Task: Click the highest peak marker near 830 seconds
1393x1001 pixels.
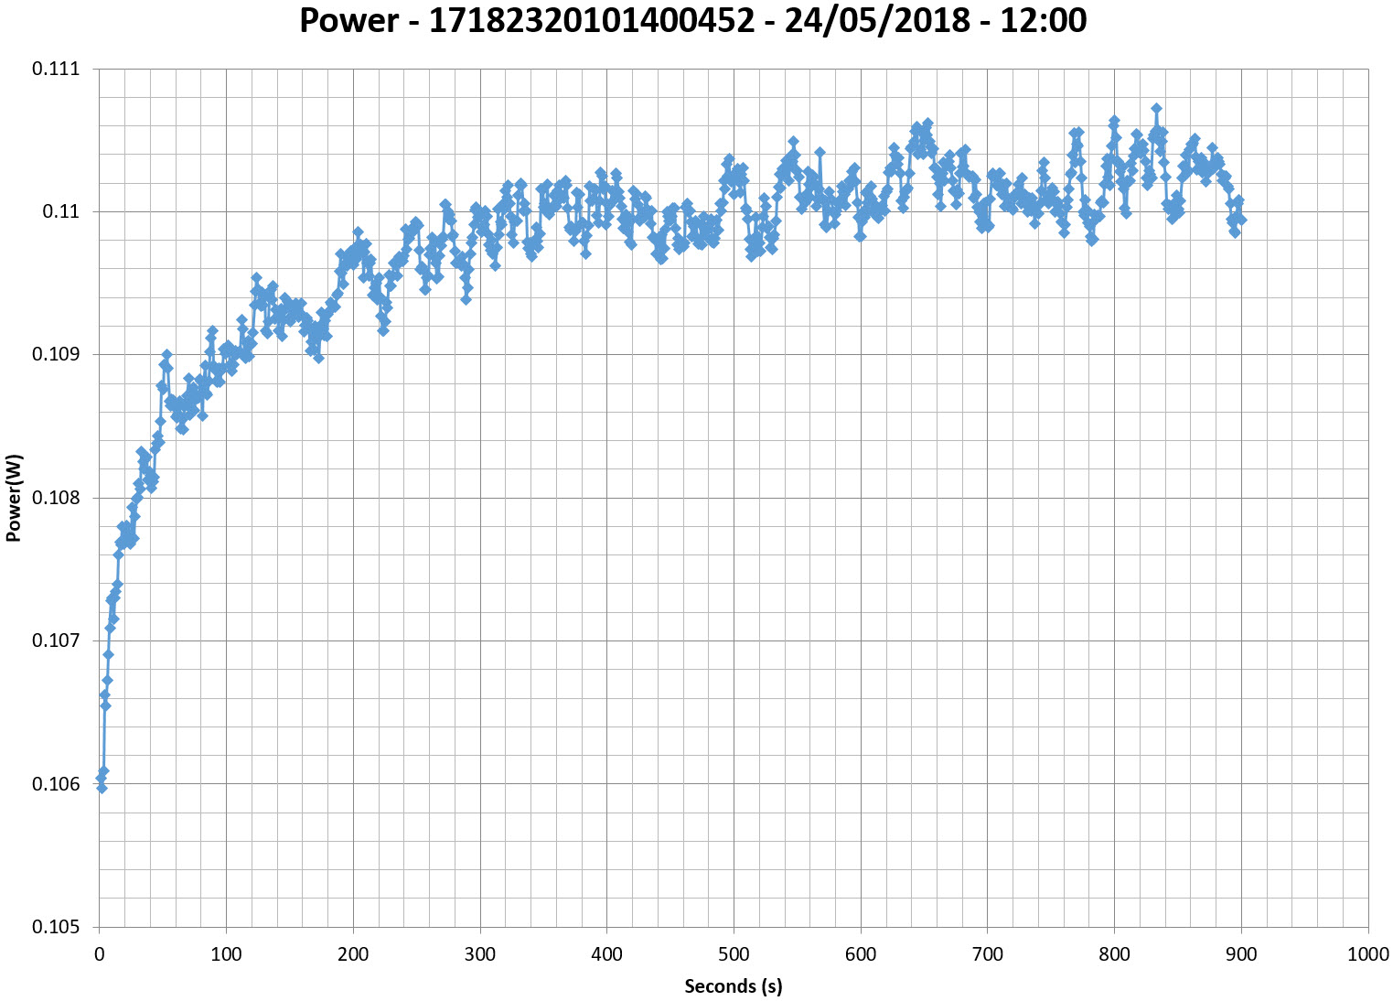Action: point(1156,108)
